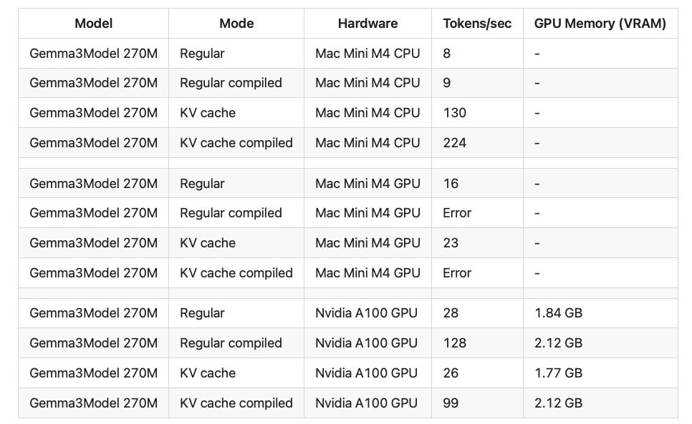The width and height of the screenshot is (692, 424).
Task: Select "KV cache compiled" in Nvidia A100 row
Action: [x=236, y=403]
